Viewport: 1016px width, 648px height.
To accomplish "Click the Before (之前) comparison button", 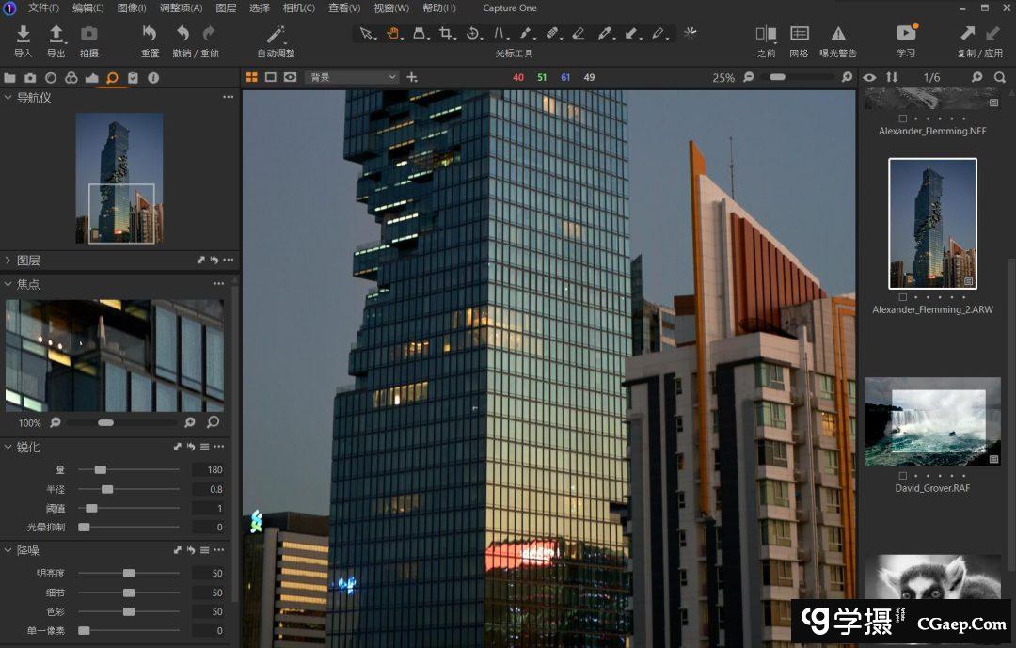I will click(x=766, y=35).
